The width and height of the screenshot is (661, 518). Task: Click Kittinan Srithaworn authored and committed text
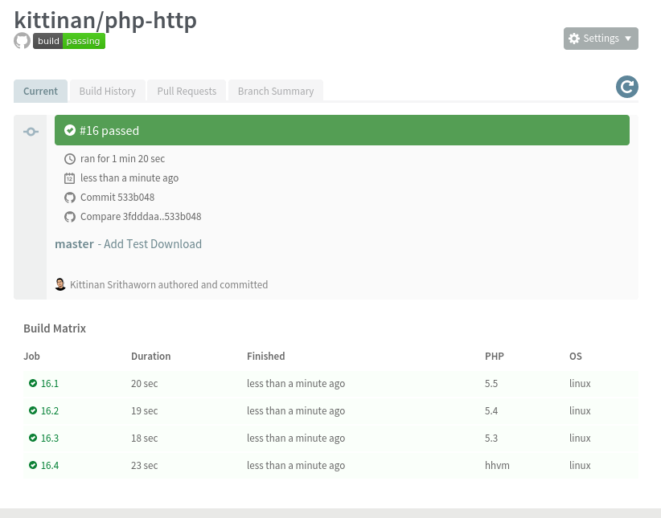pos(169,284)
